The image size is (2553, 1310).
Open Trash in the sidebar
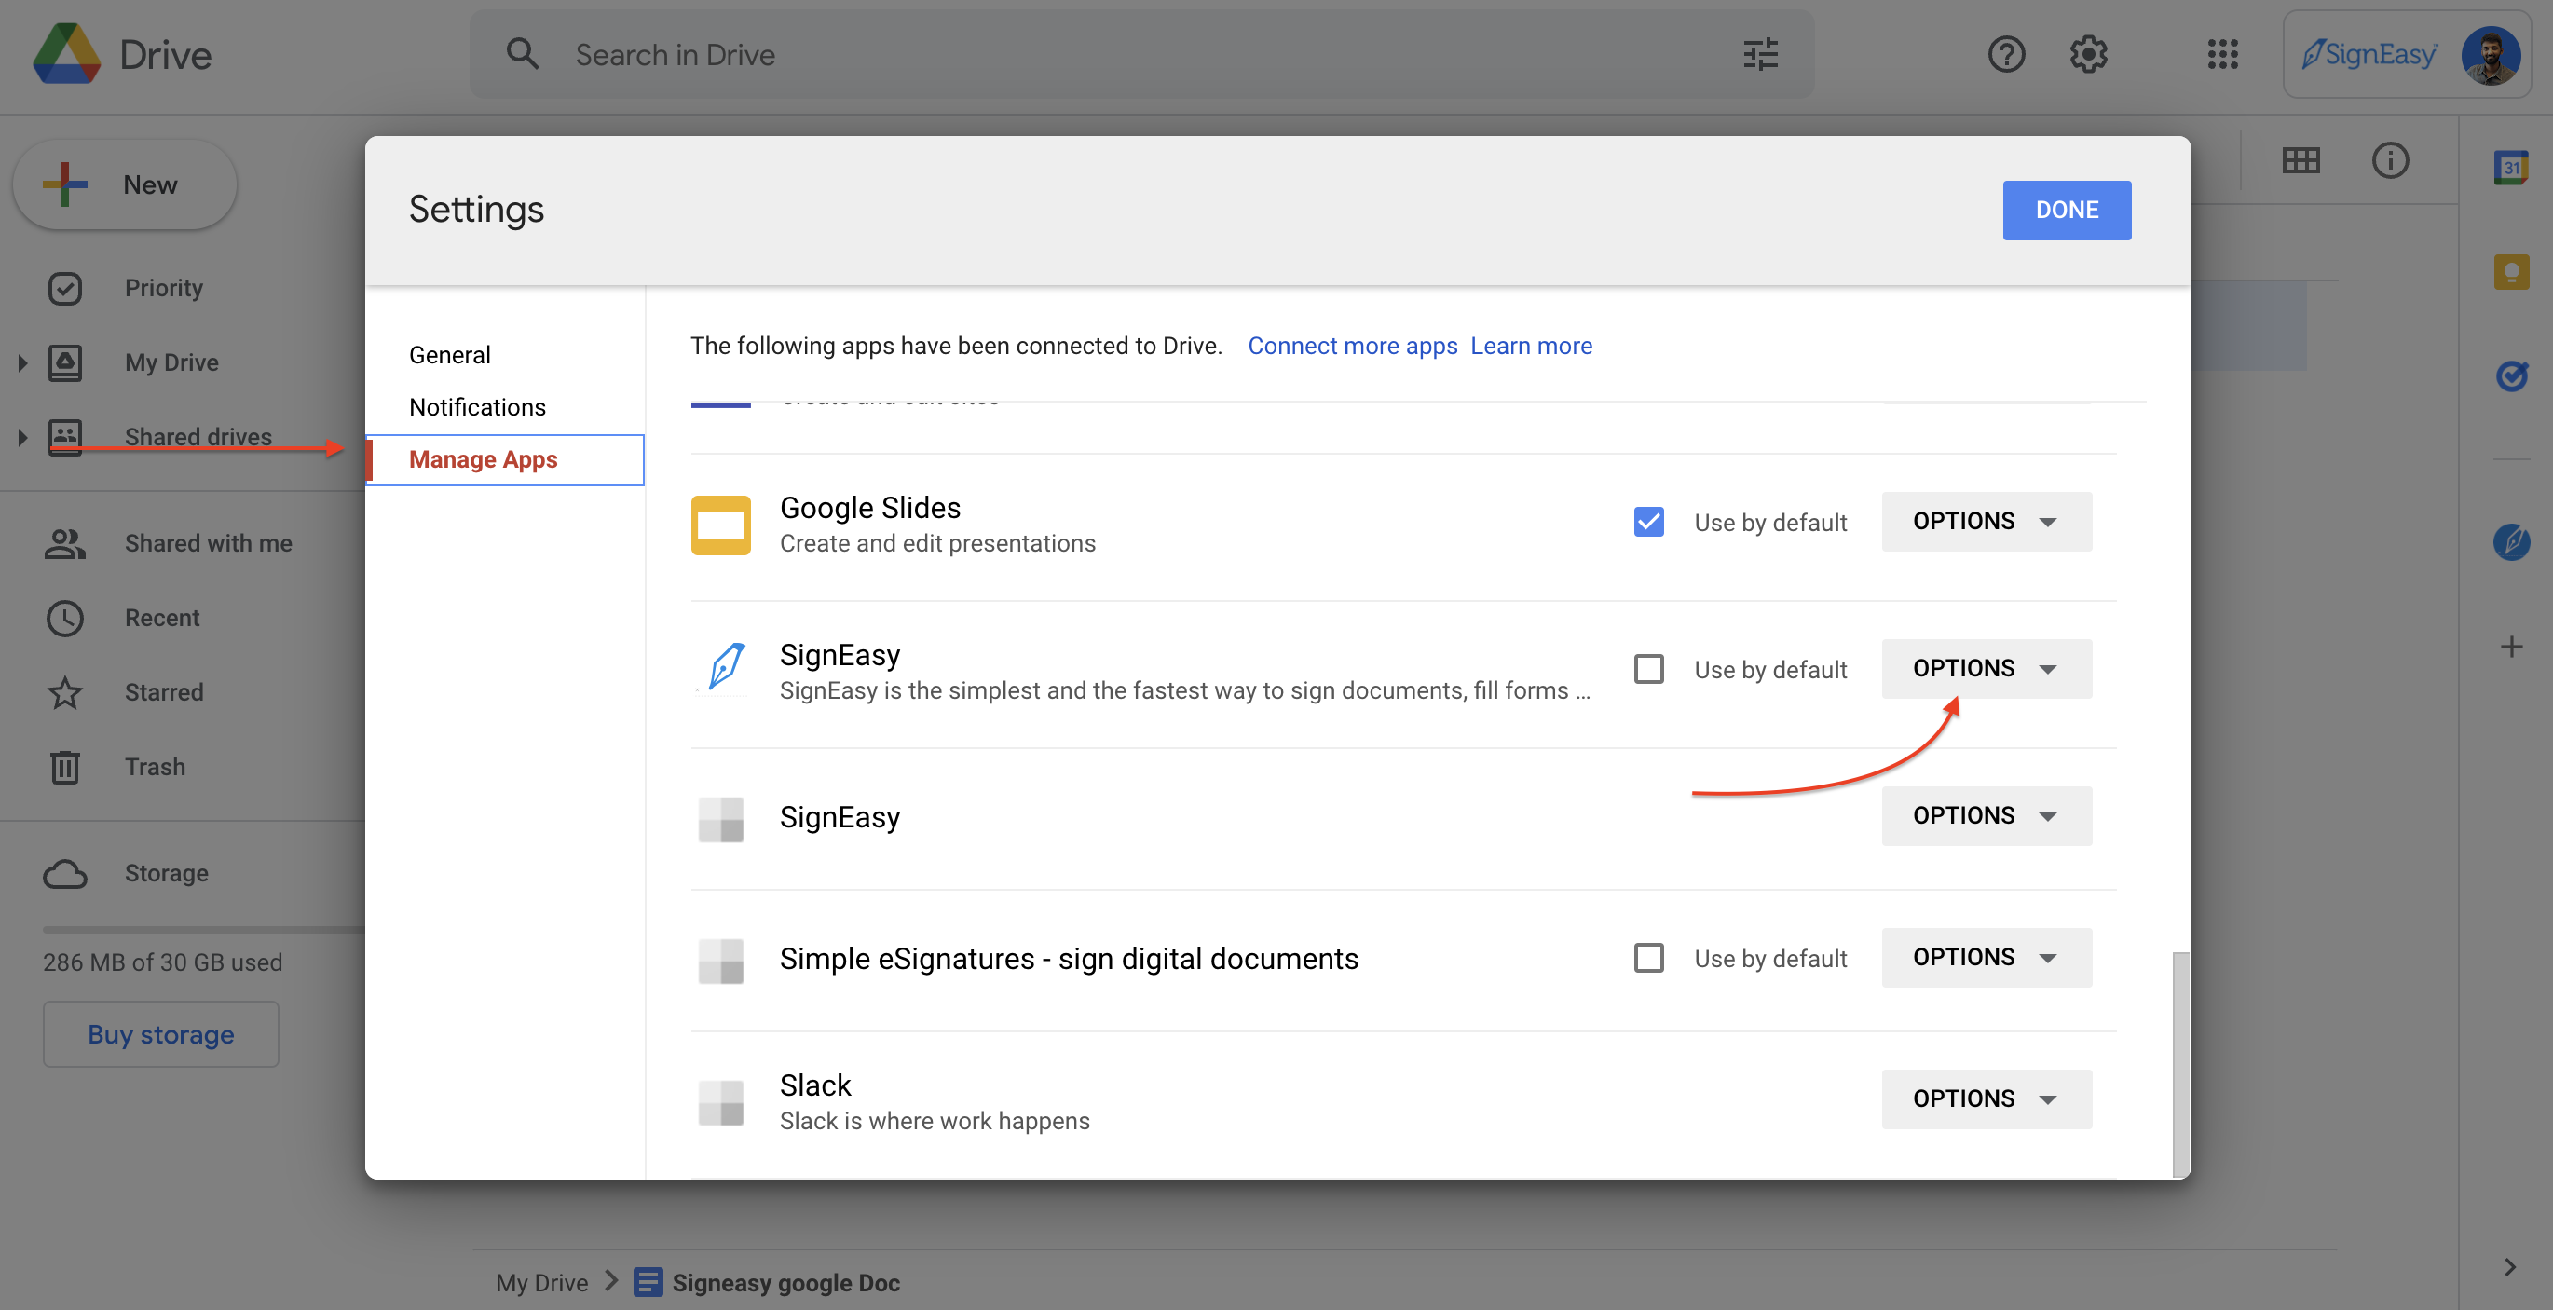coord(155,767)
